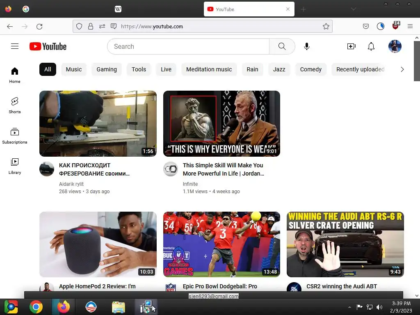Close the YouTube tab

(x=288, y=9)
